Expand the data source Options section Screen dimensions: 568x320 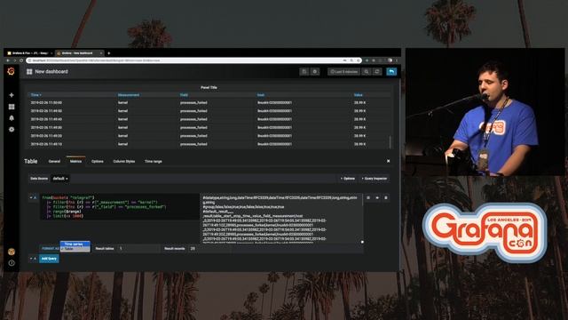click(348, 179)
